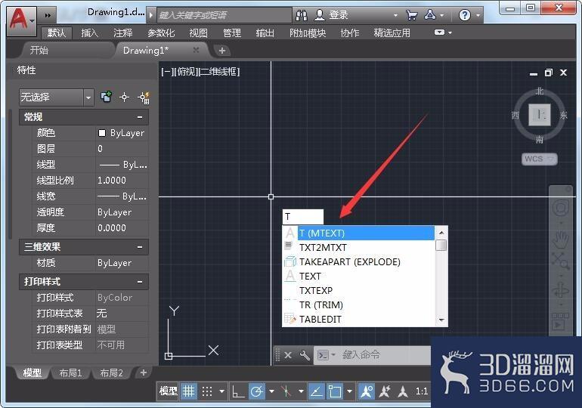Open the Help question mark icon
This screenshot has height=408, width=582.
tap(464, 15)
